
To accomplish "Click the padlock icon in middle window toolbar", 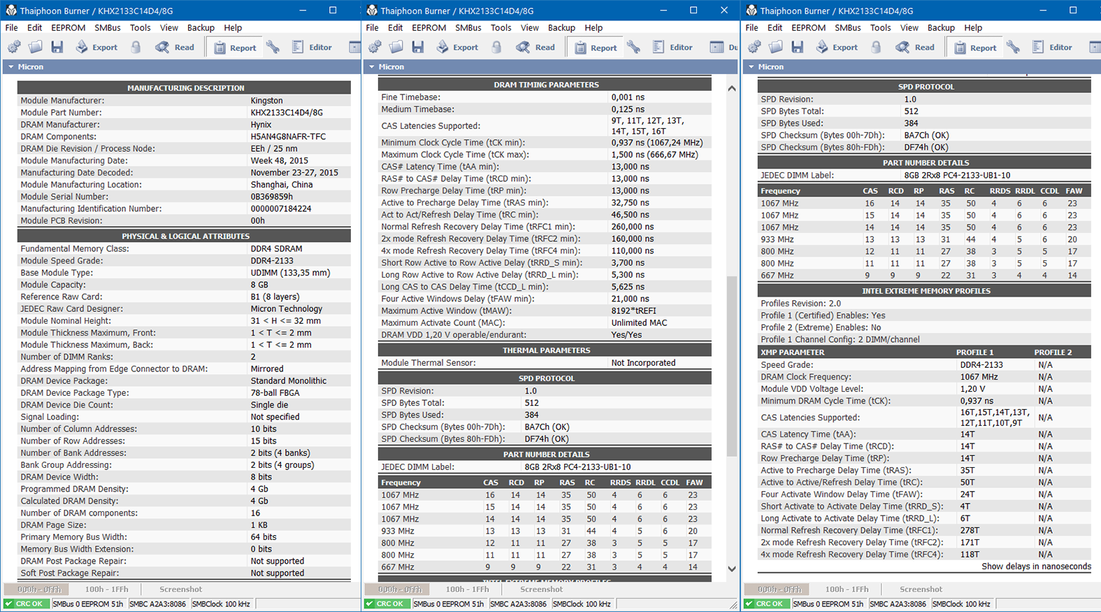I will pos(497,47).
